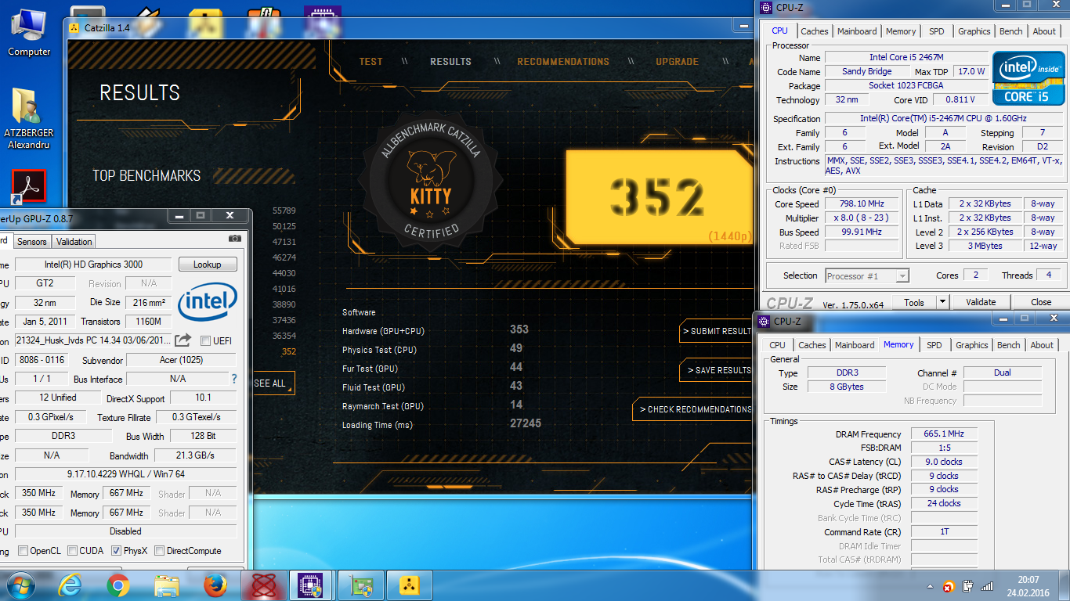This screenshot has height=601, width=1070.
Task: Click the Subvendor field Acer (1025)
Action: point(181,360)
